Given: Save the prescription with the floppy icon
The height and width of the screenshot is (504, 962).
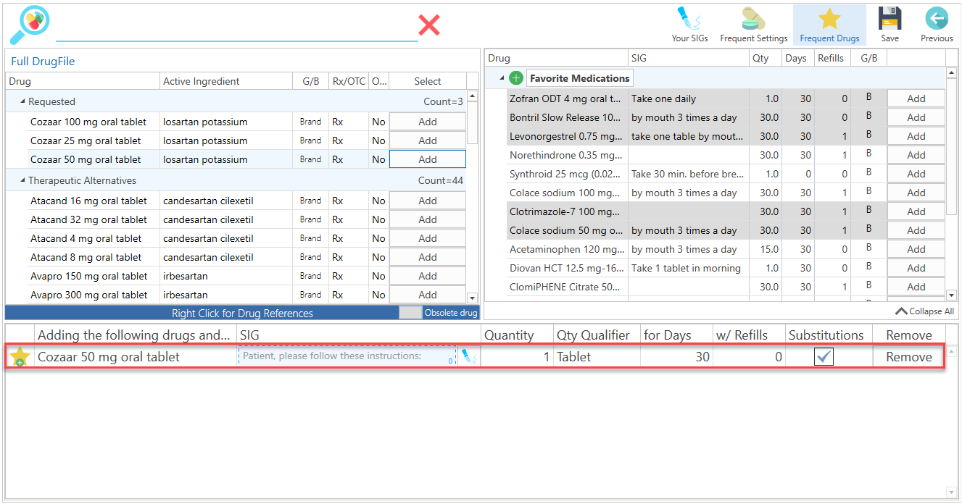Looking at the screenshot, I should pos(890,25).
